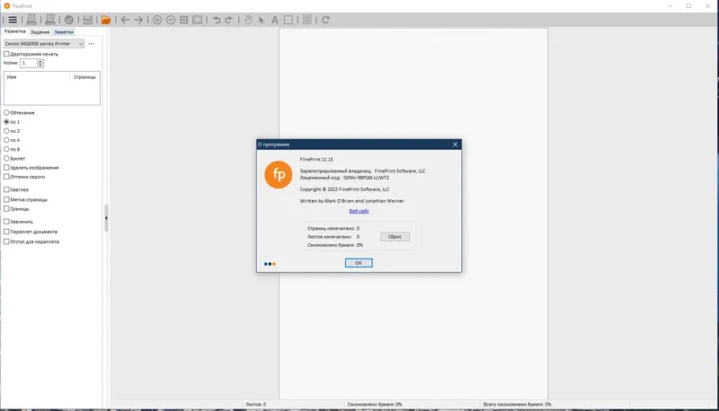Click the 'Имя' column header
The width and height of the screenshot is (719, 411).
12,77
